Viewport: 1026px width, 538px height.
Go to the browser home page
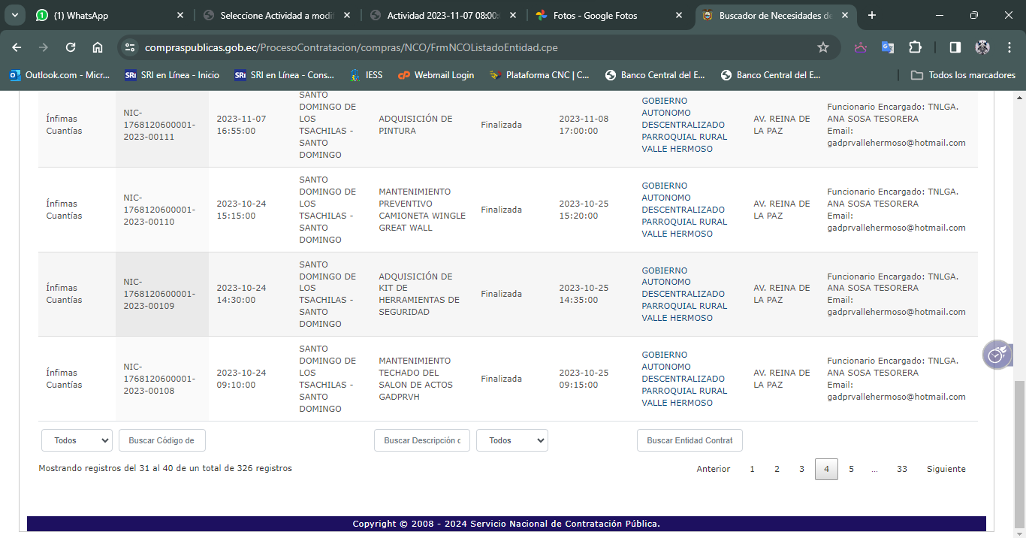point(98,47)
